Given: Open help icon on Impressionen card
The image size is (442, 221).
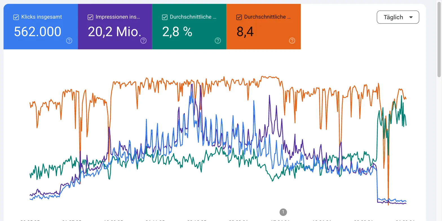Looking at the screenshot, I should pyautogui.click(x=143, y=41).
